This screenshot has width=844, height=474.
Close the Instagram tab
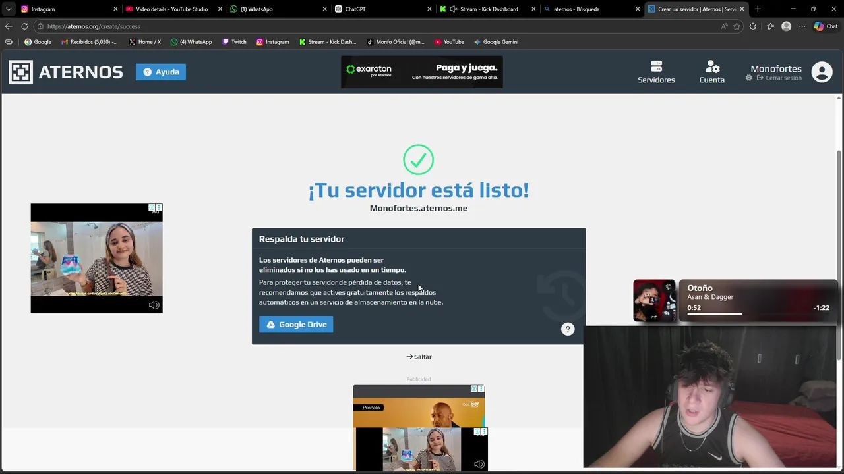point(115,9)
